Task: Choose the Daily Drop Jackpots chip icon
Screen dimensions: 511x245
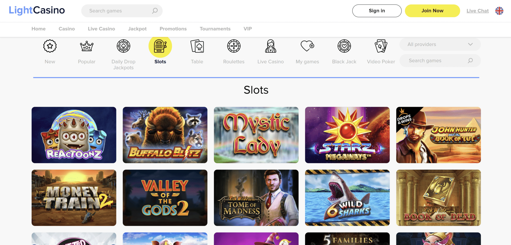Action: [123, 46]
